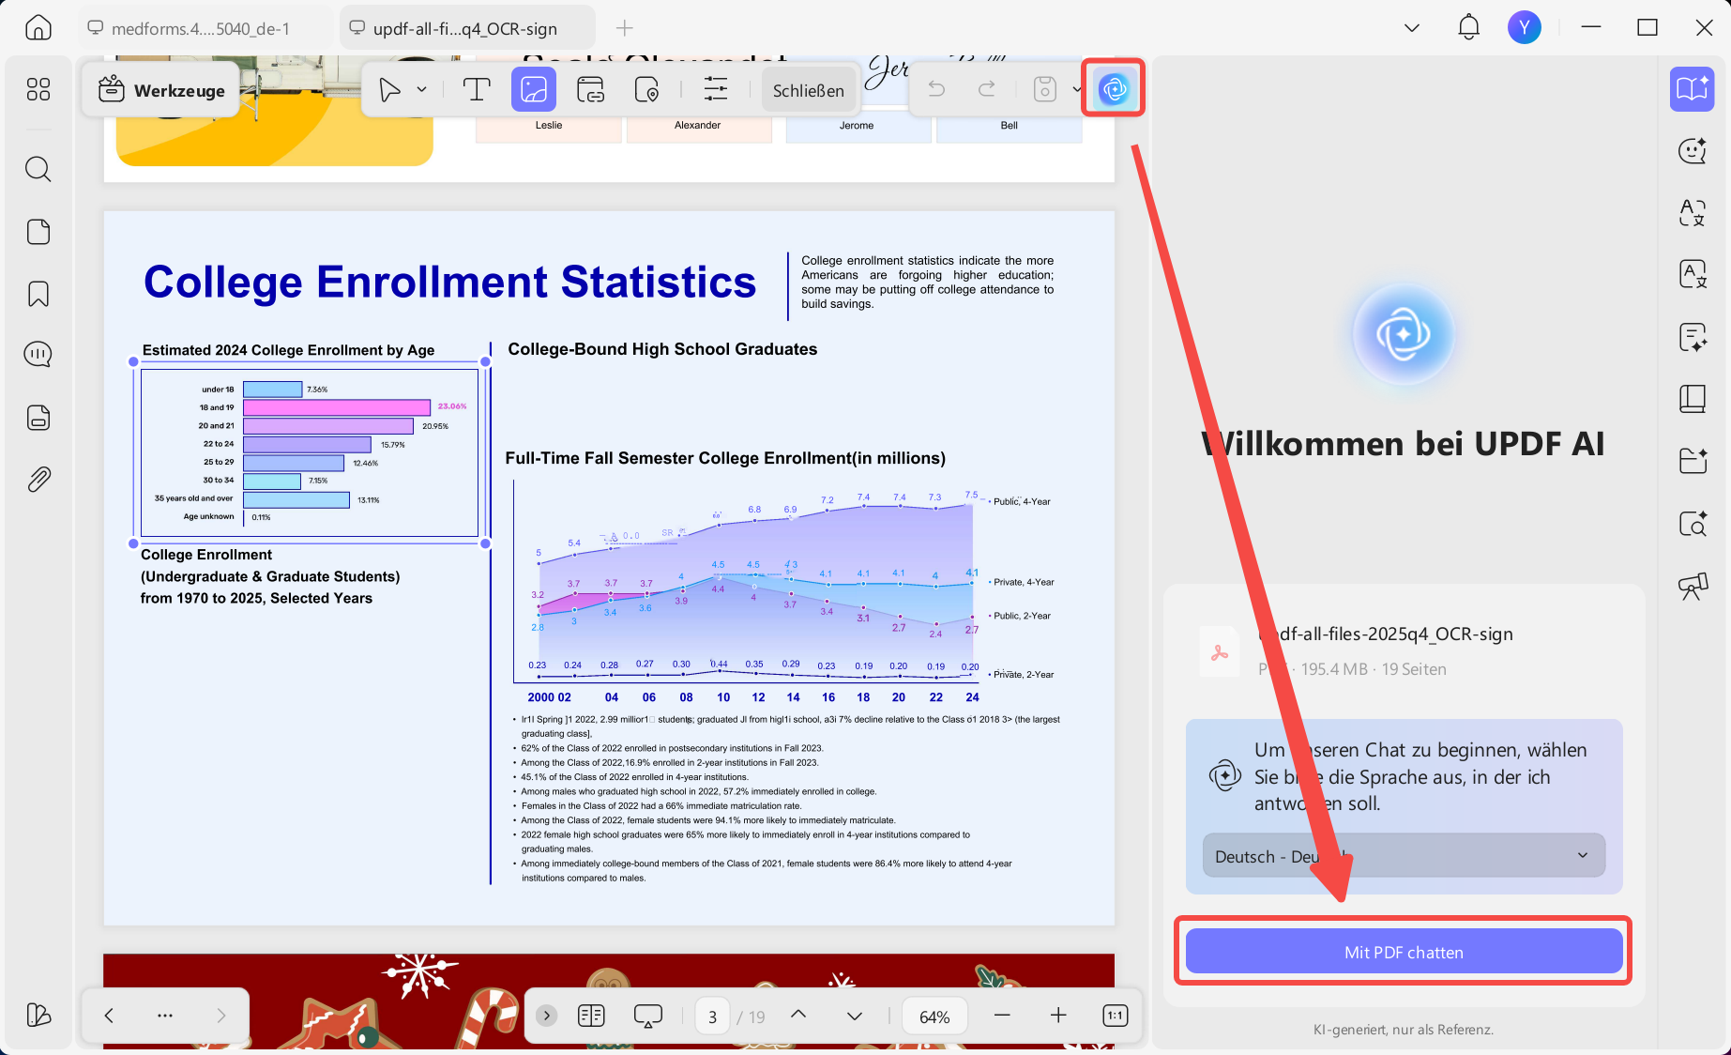Click the notifications bell icon
The width and height of the screenshot is (1731, 1055).
(1468, 27)
